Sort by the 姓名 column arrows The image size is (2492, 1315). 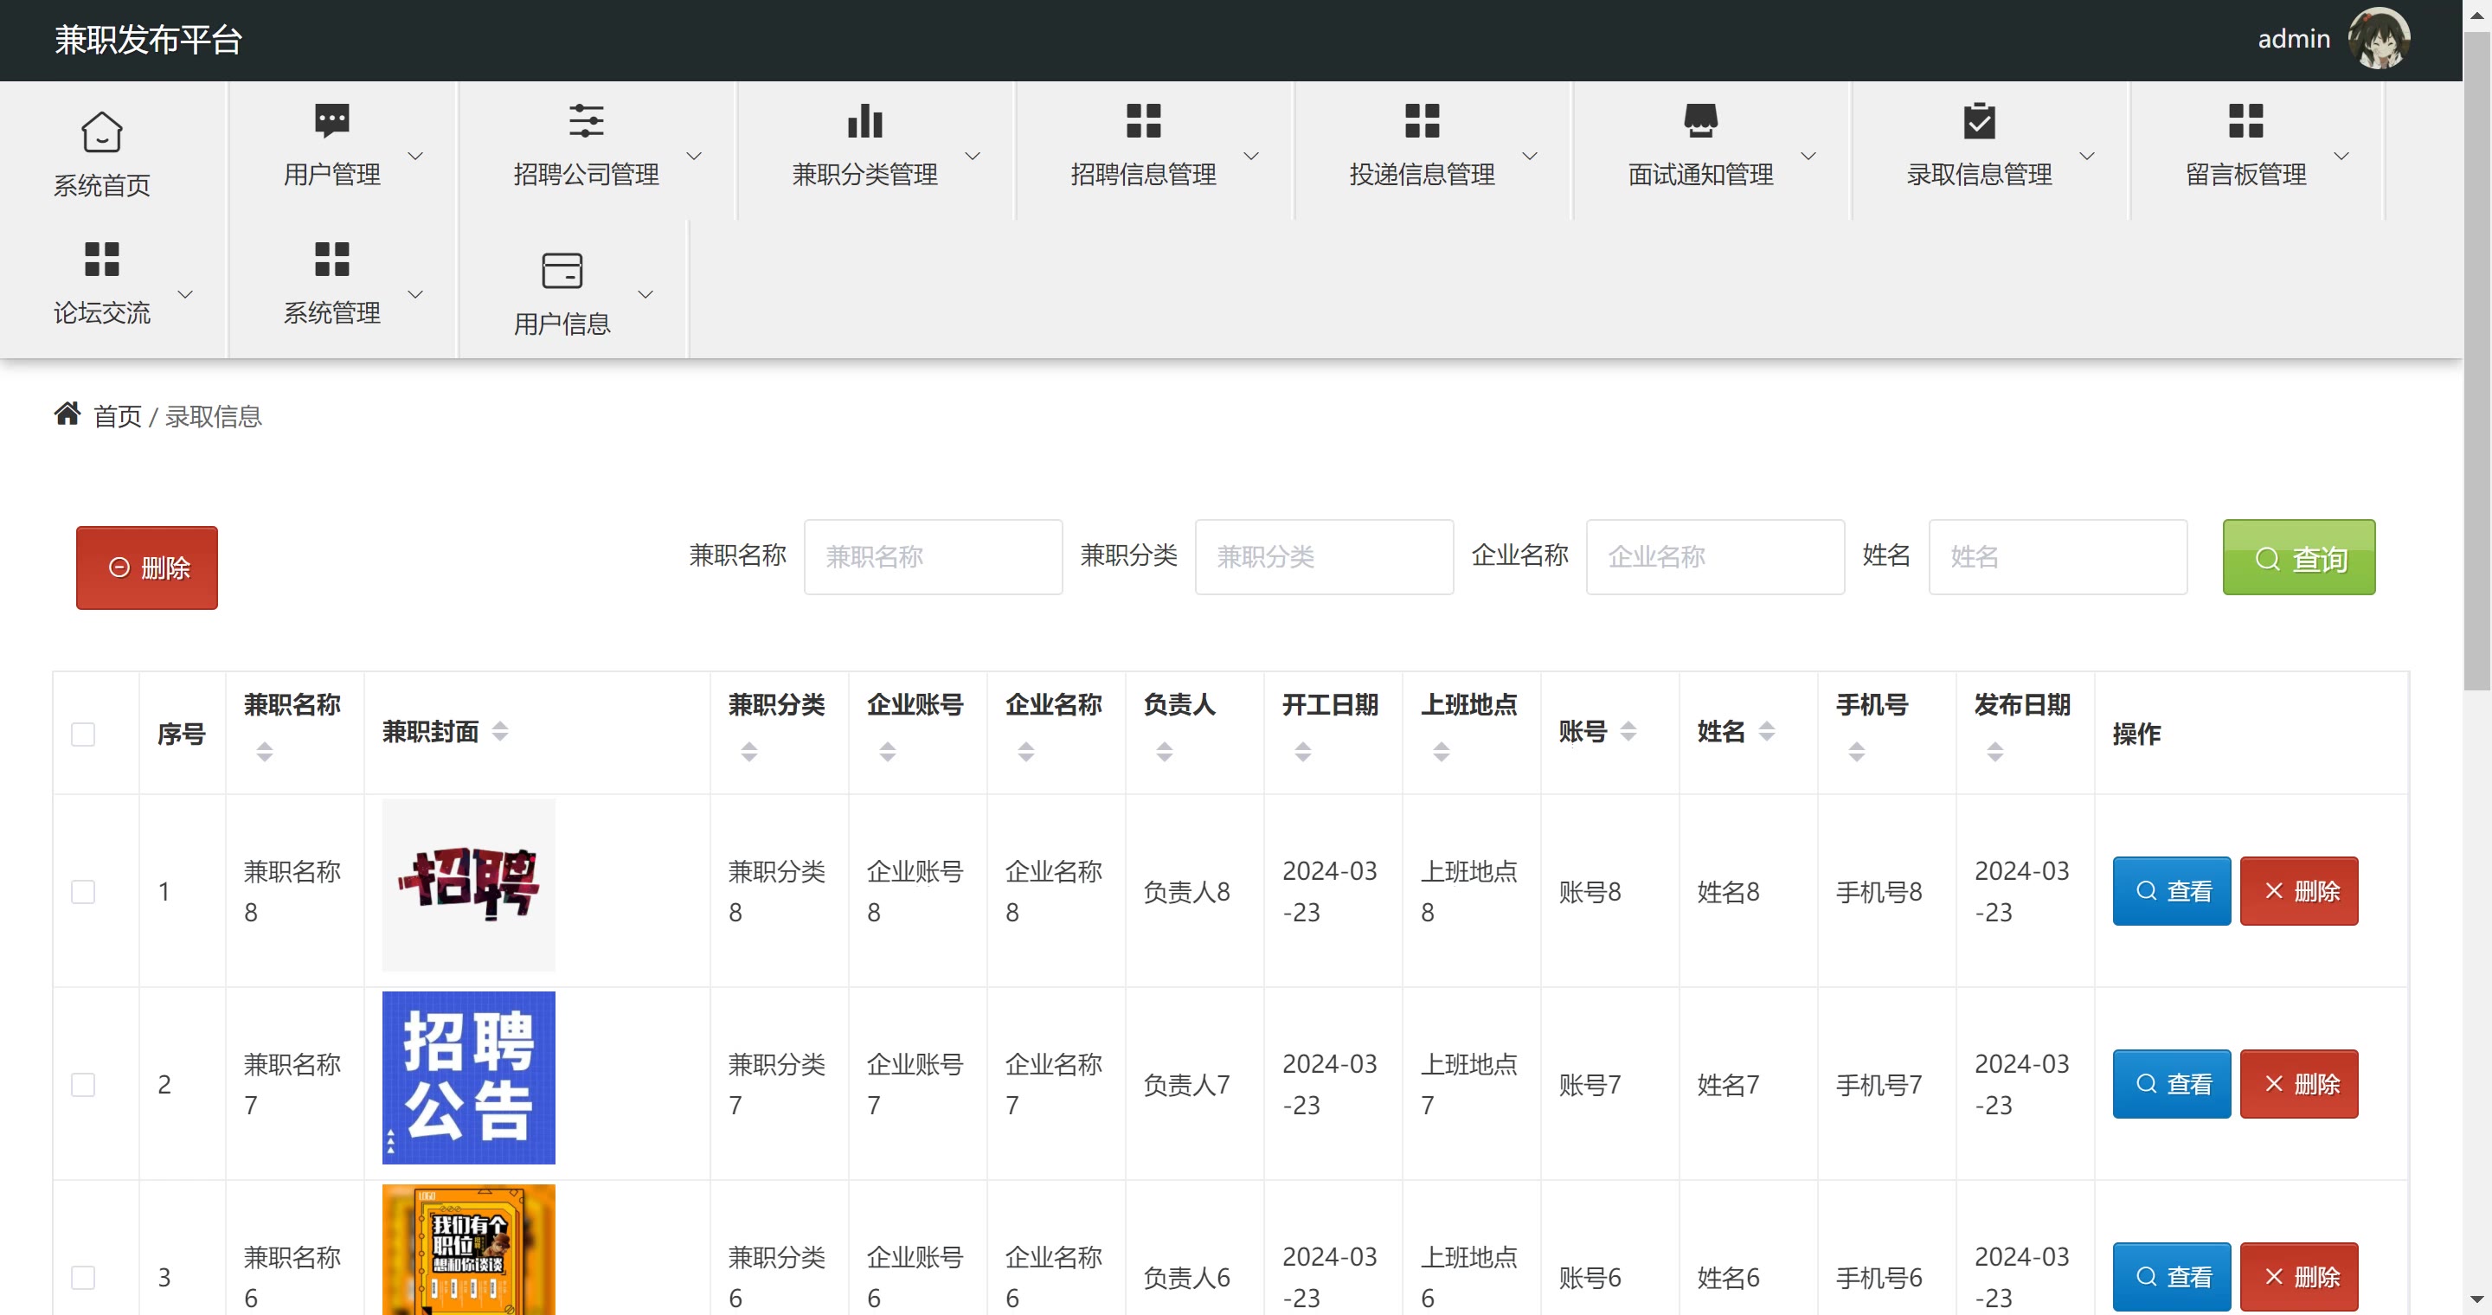point(1766,732)
